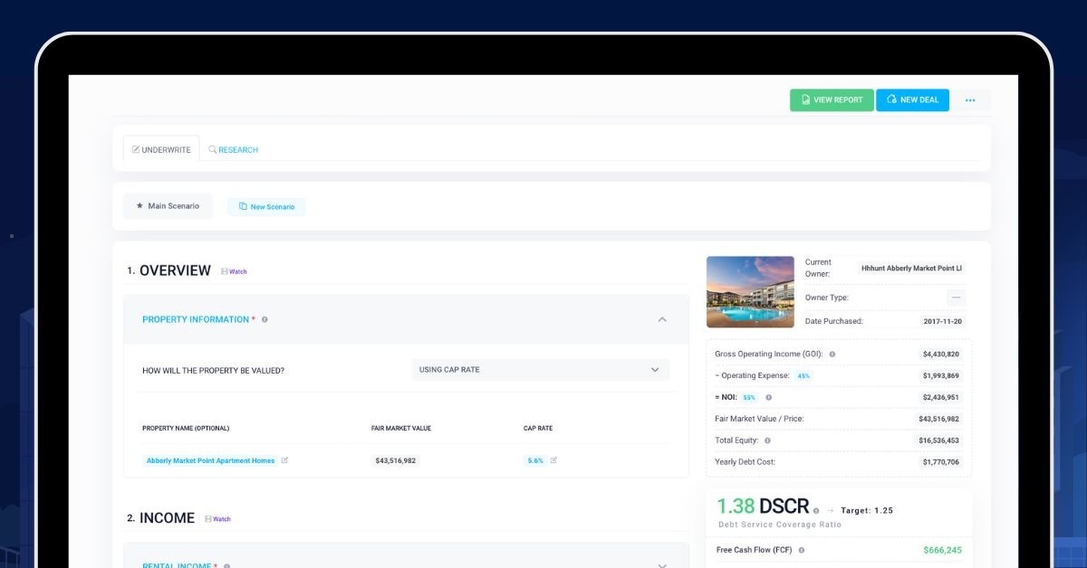1087x568 pixels.
Task: Create a New Scenario
Action: 266,207
